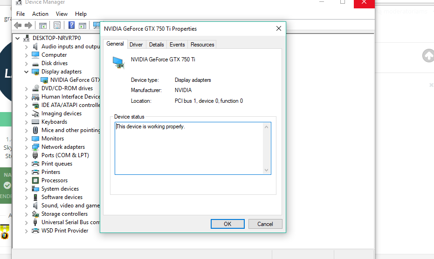
Task: Click the Forward arrow toolbar icon
Action: (x=28, y=26)
